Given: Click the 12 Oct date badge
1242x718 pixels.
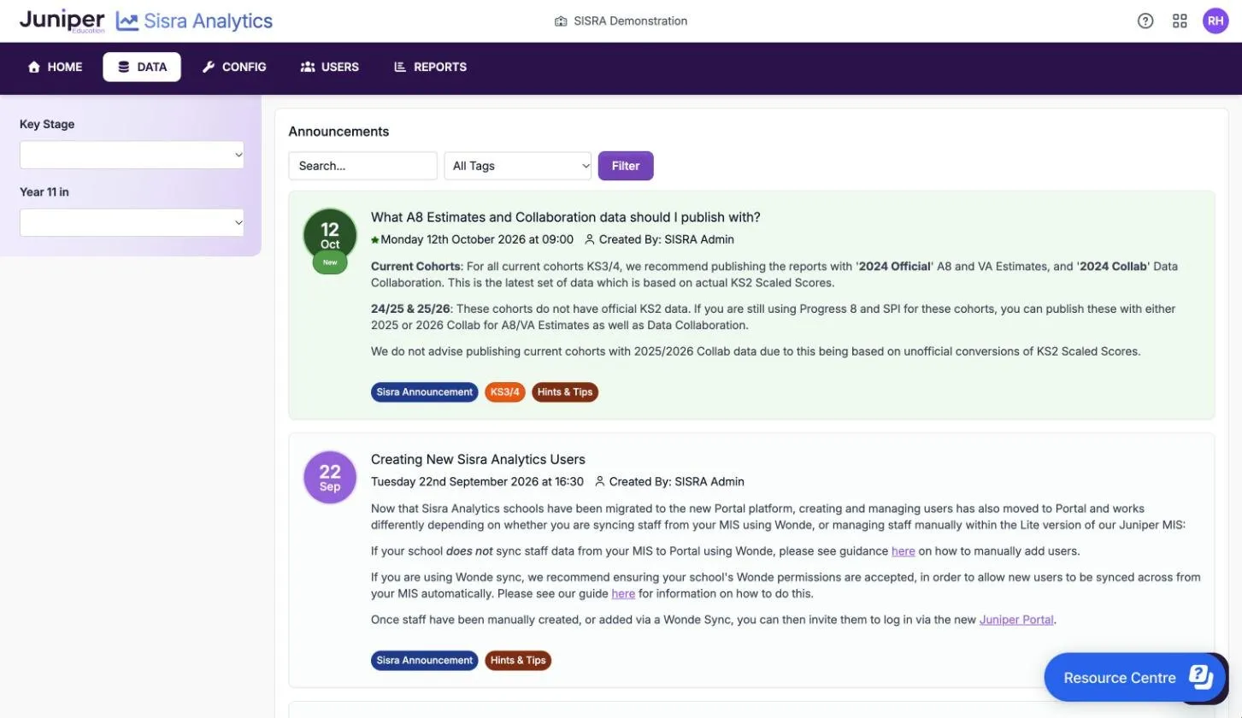Looking at the screenshot, I should point(330,236).
